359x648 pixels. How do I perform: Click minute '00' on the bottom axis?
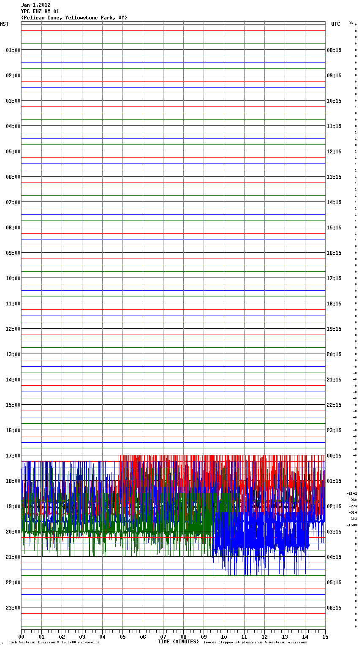coord(22,637)
